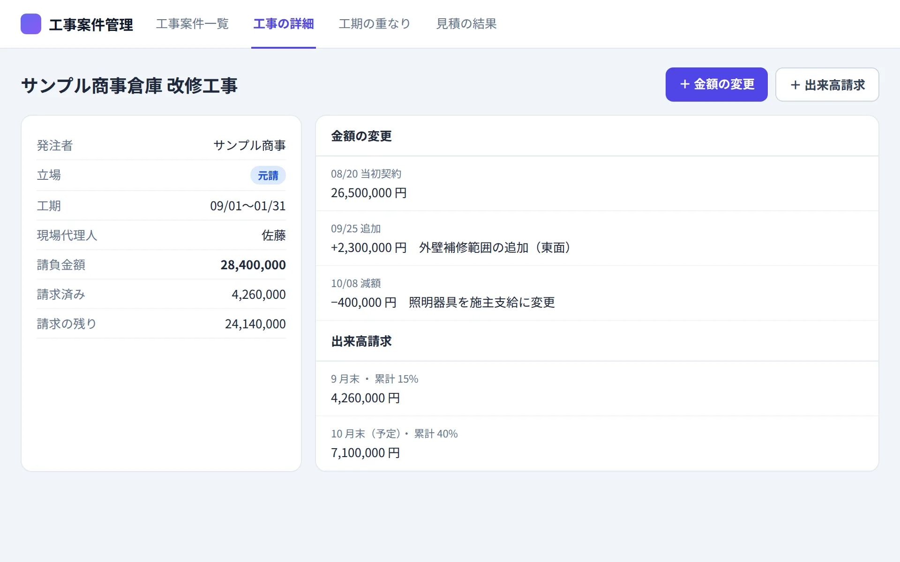Go to the 見積の結果 tab

pyautogui.click(x=466, y=24)
